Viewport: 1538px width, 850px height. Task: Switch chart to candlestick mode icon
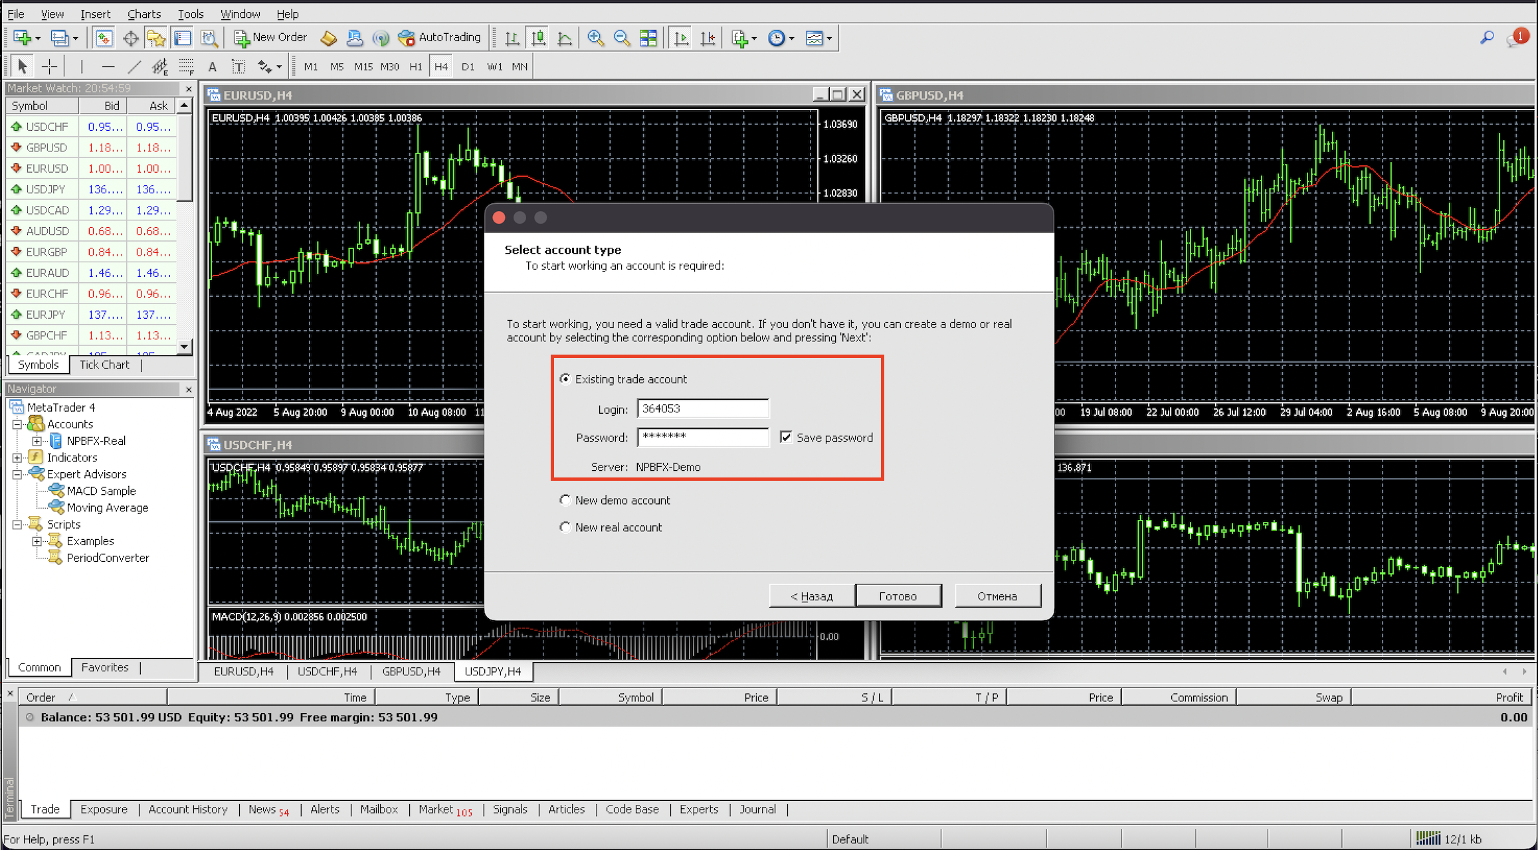(x=538, y=38)
